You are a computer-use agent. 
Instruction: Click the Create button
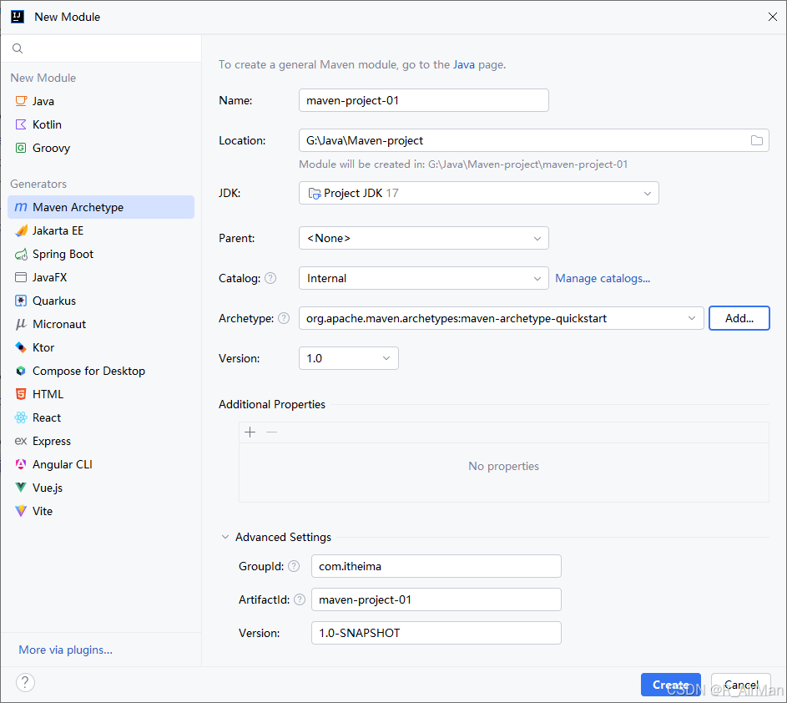[670, 685]
